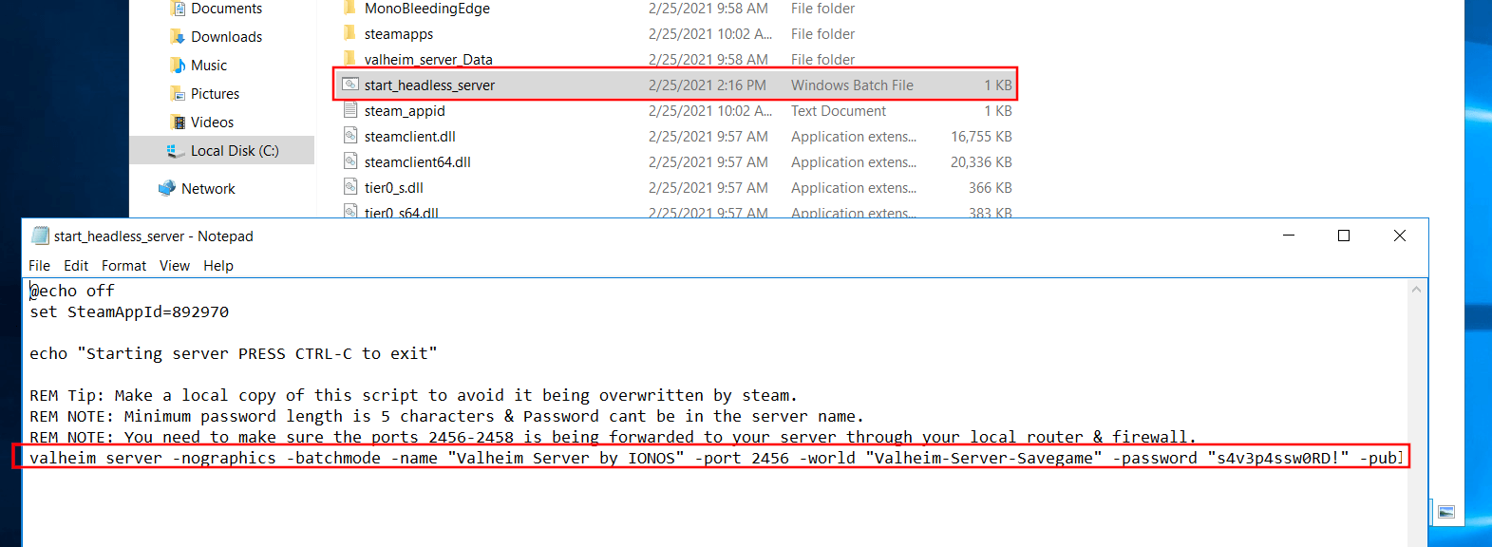Click the steam_appid text document icon
The width and height of the screenshot is (1492, 547).
click(x=350, y=110)
